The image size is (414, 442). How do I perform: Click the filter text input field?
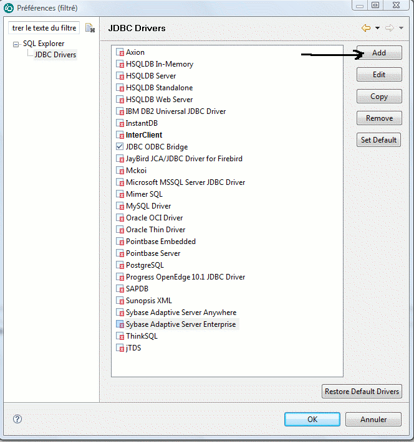[44, 28]
